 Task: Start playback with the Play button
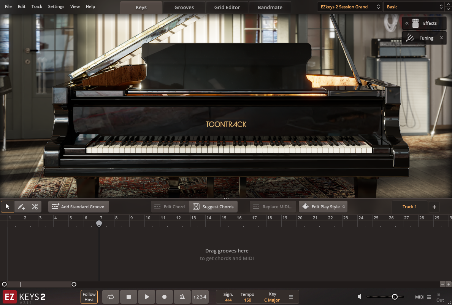point(146,297)
